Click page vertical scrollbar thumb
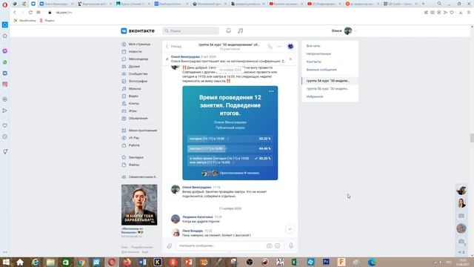 coord(472,138)
